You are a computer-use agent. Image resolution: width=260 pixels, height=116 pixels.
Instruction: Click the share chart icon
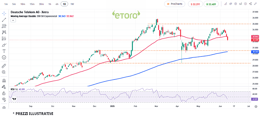pyautogui.click(x=250, y=4)
